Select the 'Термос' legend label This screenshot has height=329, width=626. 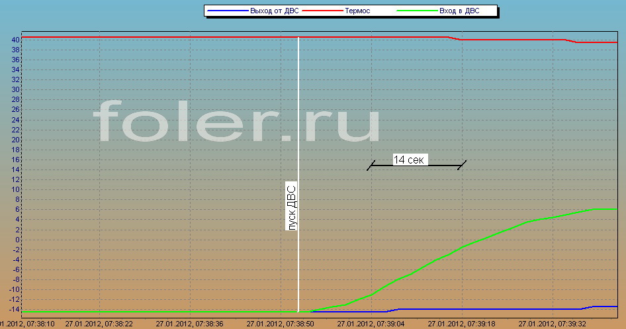pyautogui.click(x=357, y=11)
